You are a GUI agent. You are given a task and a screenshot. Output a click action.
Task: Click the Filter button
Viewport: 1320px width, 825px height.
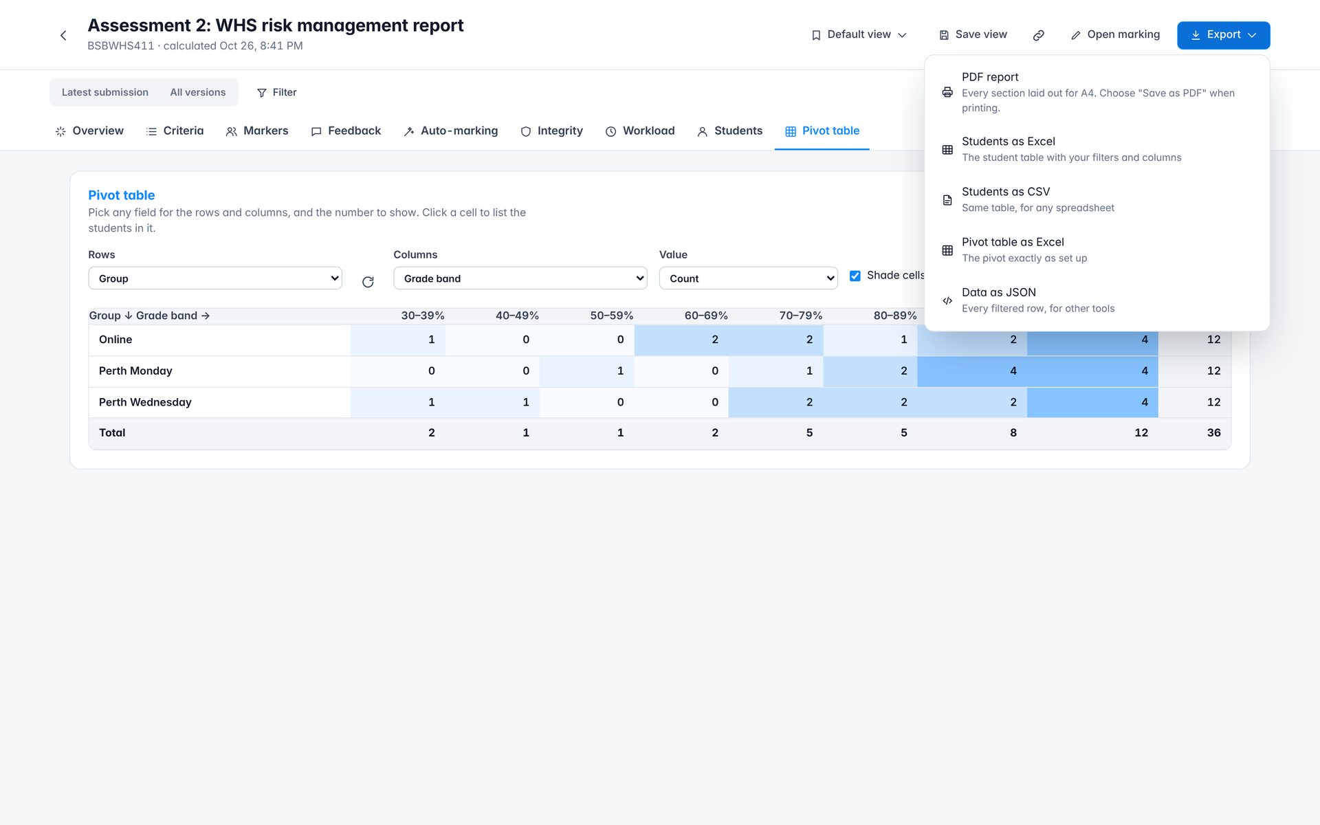point(276,93)
